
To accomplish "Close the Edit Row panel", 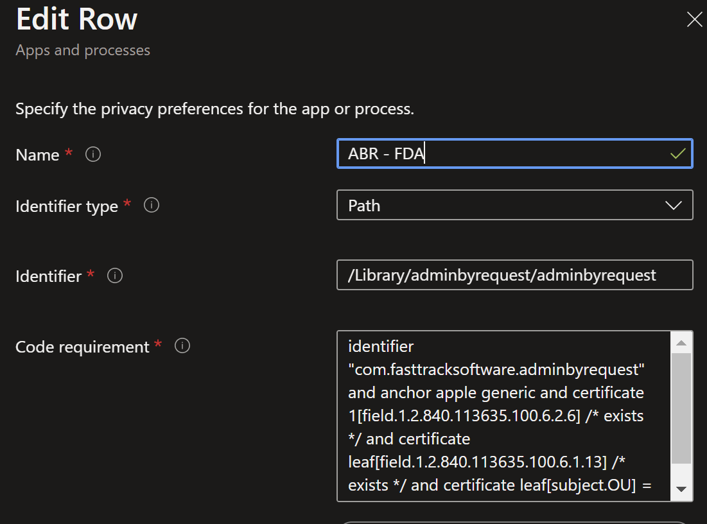I will click(x=694, y=19).
